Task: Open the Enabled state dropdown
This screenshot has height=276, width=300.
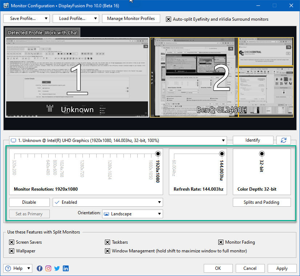Action: 159,202
